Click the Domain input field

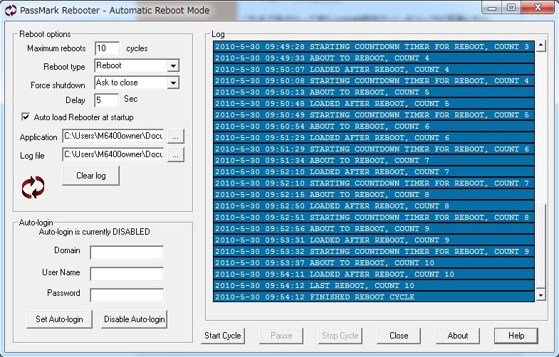pyautogui.click(x=127, y=252)
